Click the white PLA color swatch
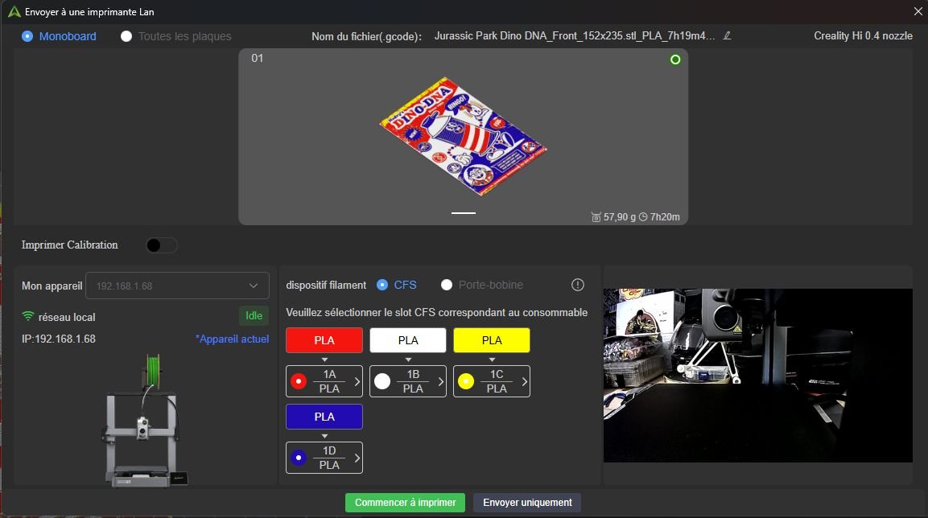This screenshot has height=518, width=928. pos(408,340)
